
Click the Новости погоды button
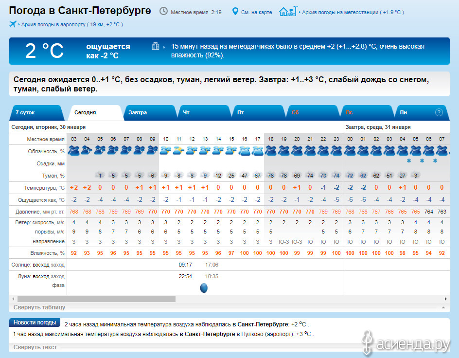pyautogui.click(x=35, y=322)
